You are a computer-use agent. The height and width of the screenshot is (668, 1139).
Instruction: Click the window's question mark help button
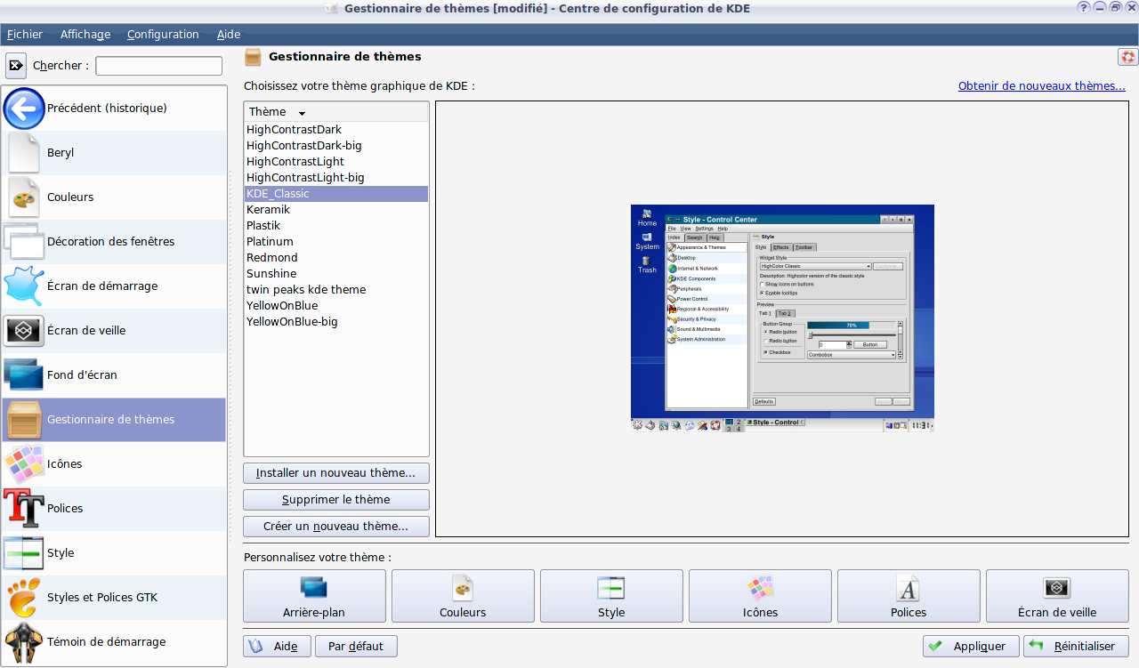click(1084, 7)
